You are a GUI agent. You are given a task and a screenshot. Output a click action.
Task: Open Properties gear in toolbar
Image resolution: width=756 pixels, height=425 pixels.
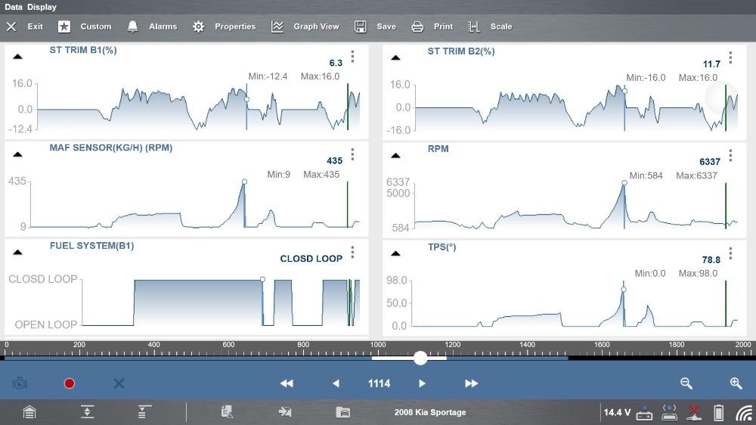224,26
